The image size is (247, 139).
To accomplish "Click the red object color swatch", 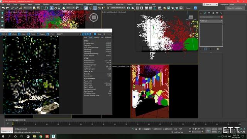I will [x=222, y=17].
